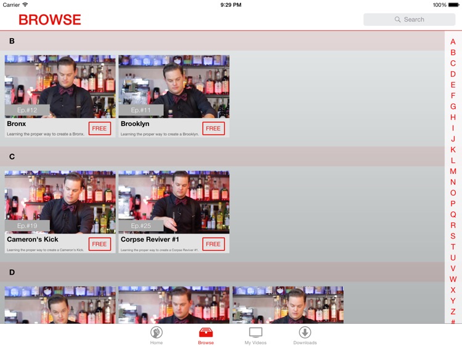This screenshot has width=462, height=346.
Task: Jump to letter G in index
Action: (453, 106)
